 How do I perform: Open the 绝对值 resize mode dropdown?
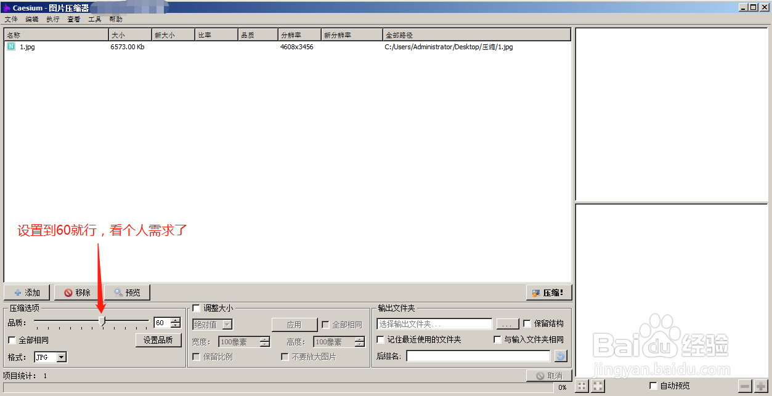(213, 325)
